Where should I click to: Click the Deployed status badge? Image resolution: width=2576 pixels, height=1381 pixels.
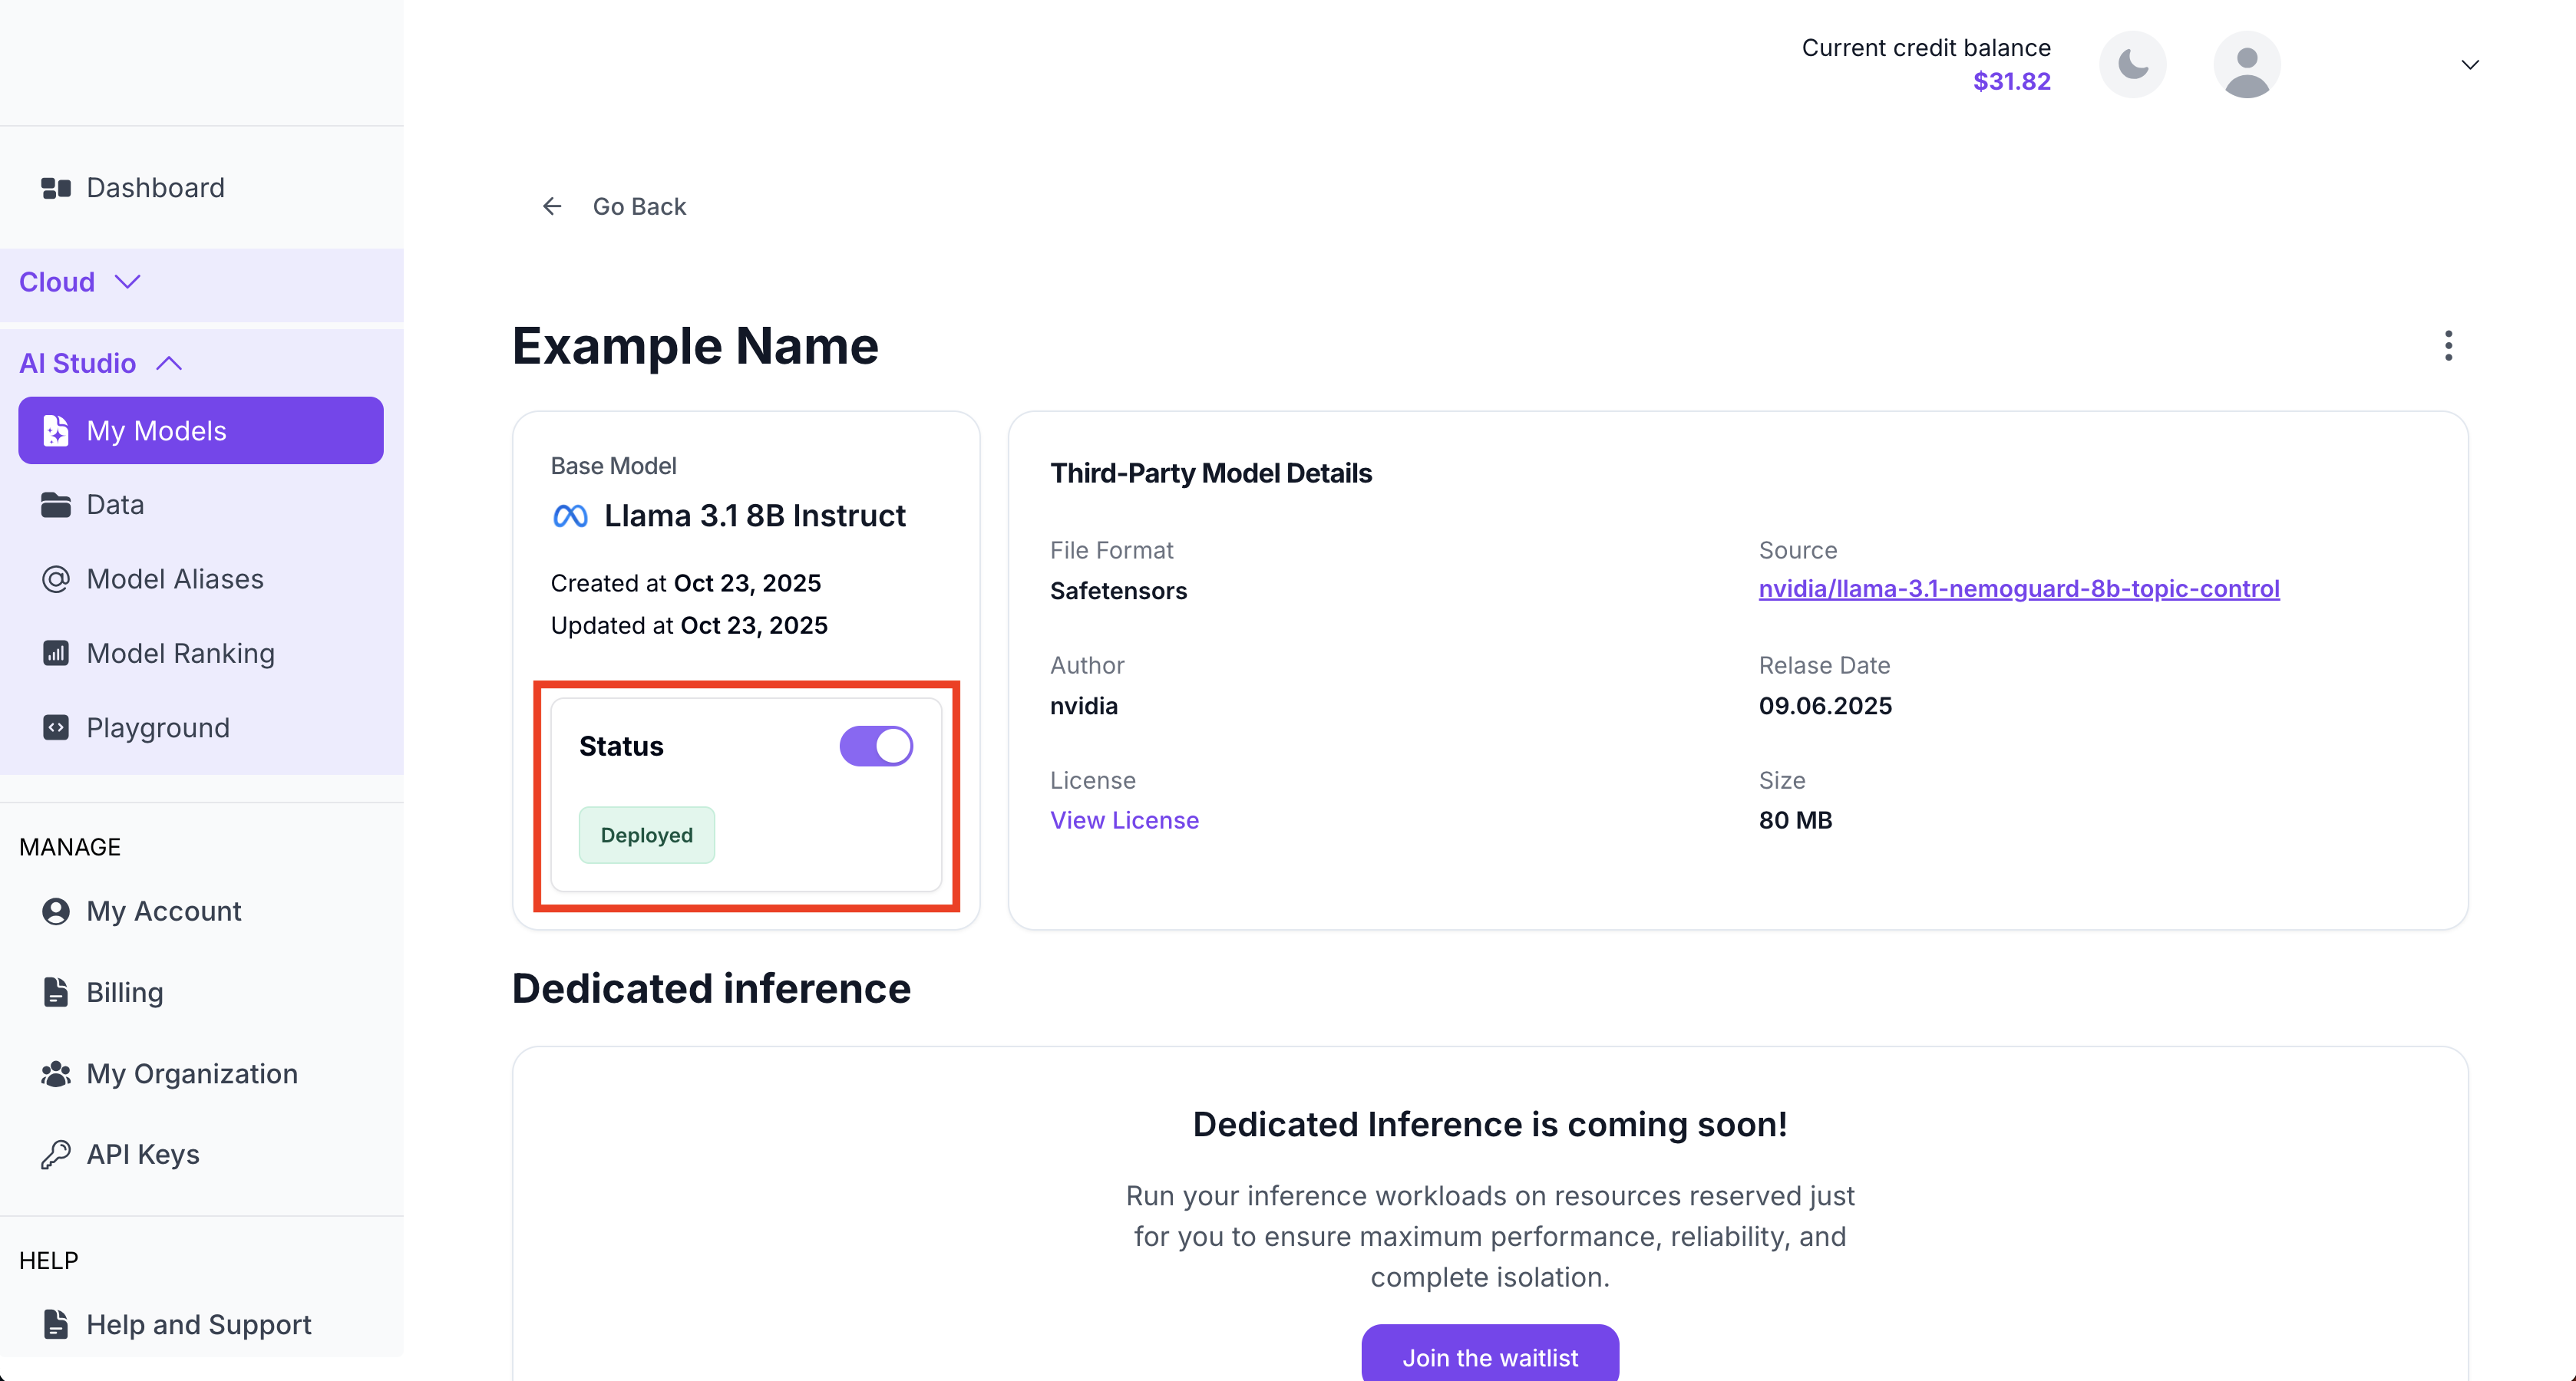(x=646, y=835)
